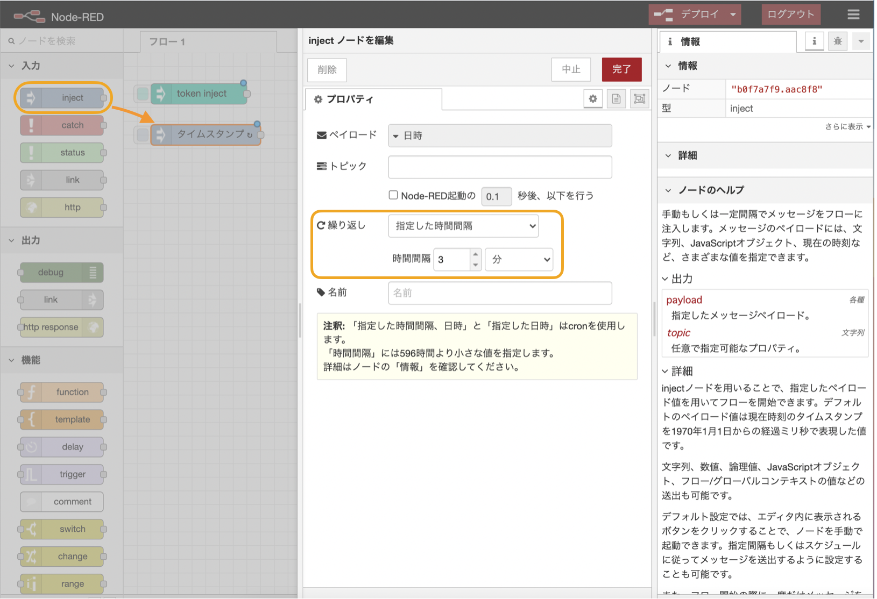Click the ノードを検索 search box
This screenshot has width=877, height=599.
click(x=62, y=41)
